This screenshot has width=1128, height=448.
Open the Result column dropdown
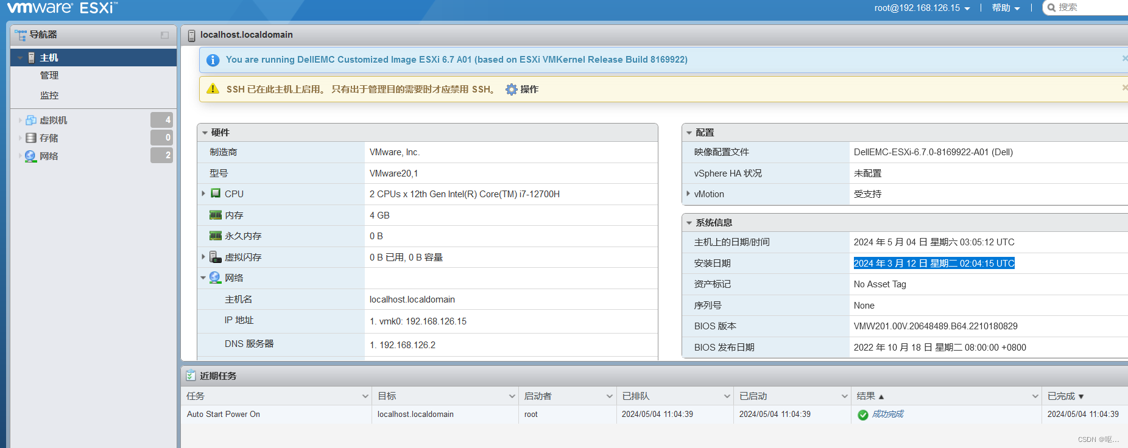1035,396
